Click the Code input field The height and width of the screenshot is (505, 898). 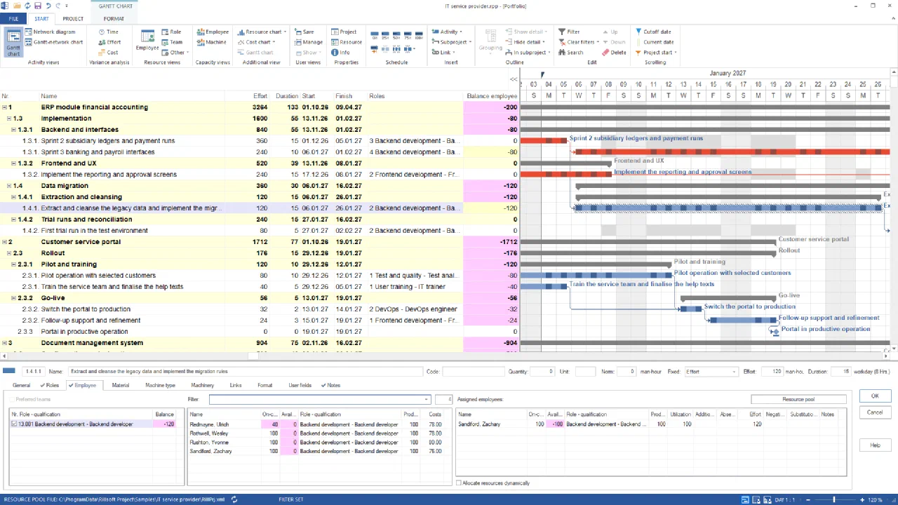tap(473, 372)
